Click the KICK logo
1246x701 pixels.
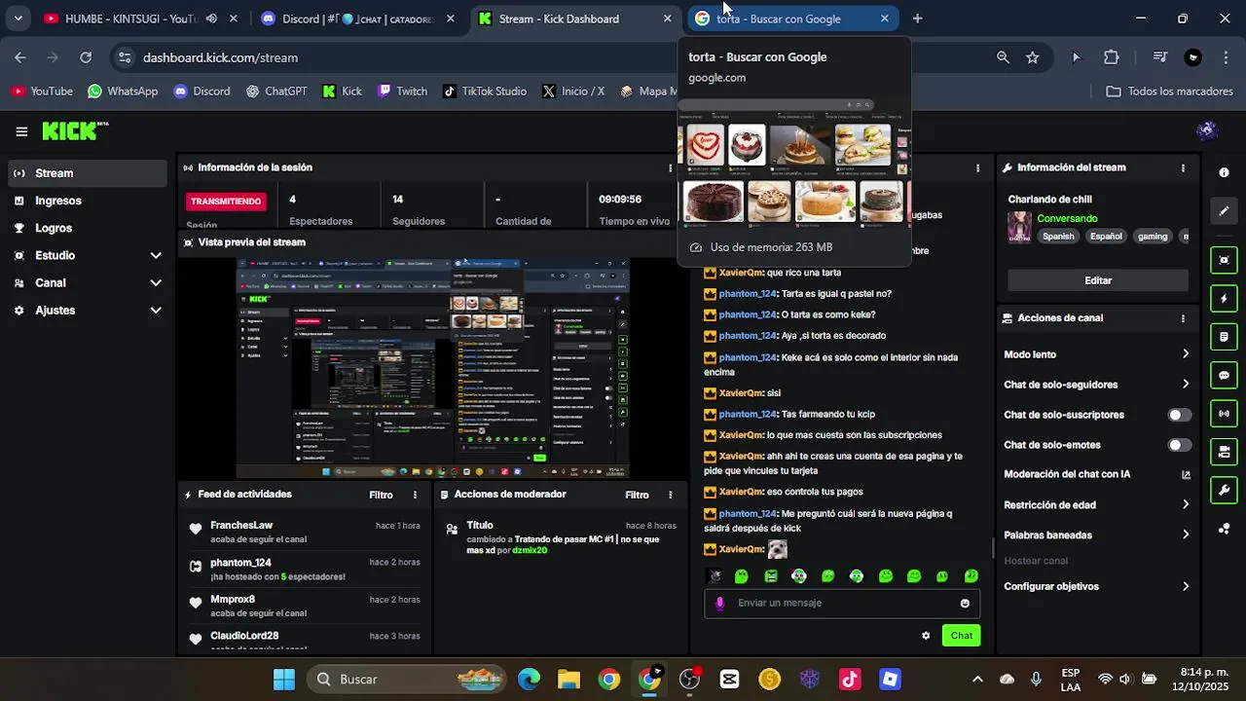point(75,131)
